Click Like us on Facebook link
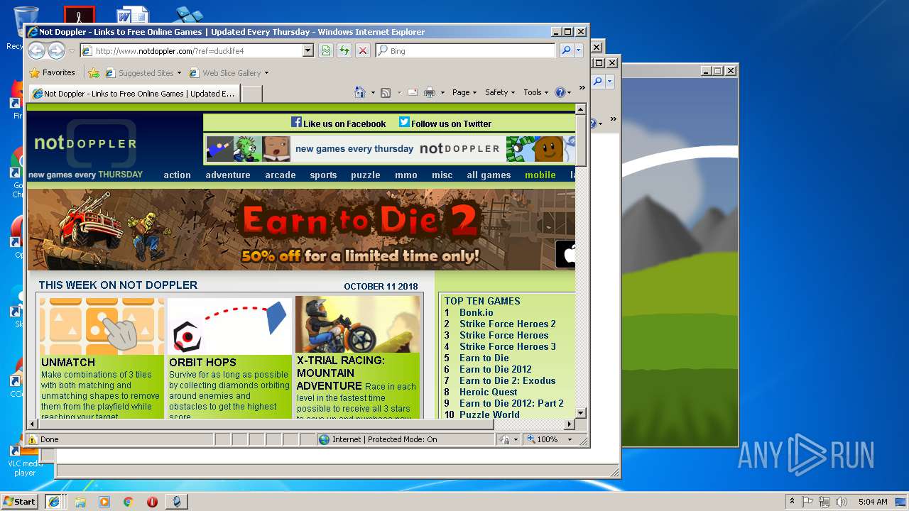The image size is (909, 511). (x=344, y=123)
